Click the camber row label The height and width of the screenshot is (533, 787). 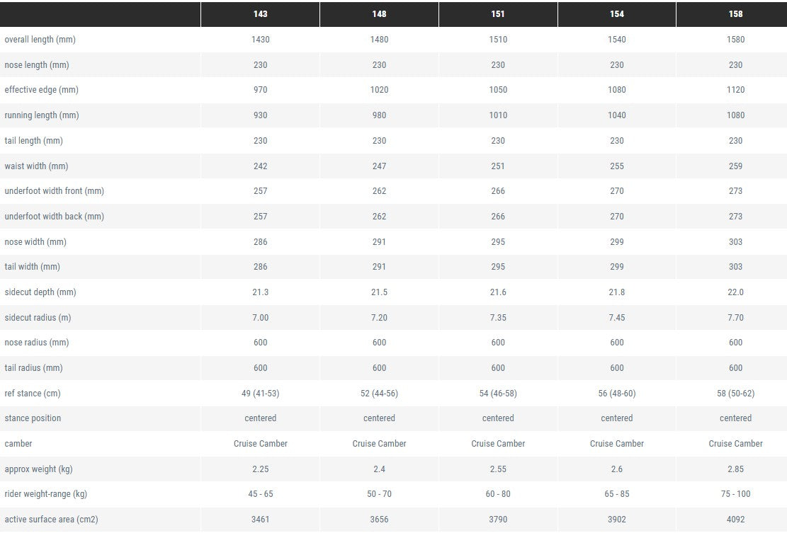[x=18, y=443]
